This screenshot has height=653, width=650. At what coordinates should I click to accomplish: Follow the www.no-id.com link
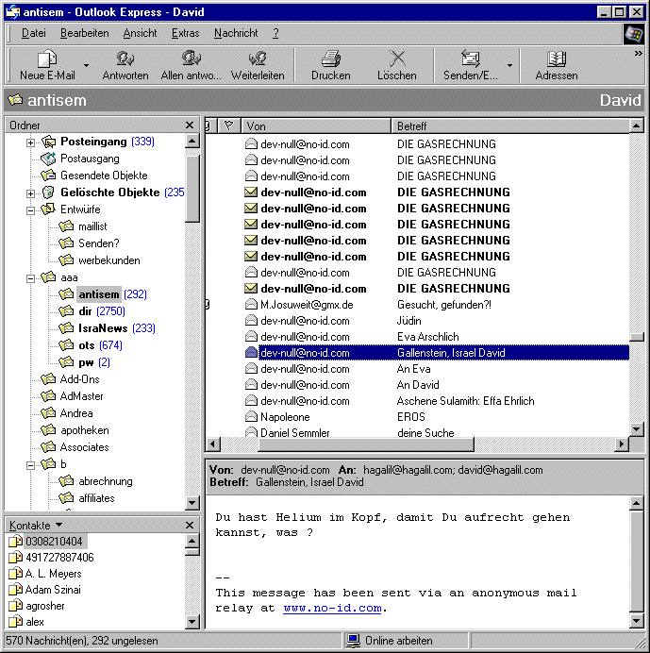(x=332, y=609)
